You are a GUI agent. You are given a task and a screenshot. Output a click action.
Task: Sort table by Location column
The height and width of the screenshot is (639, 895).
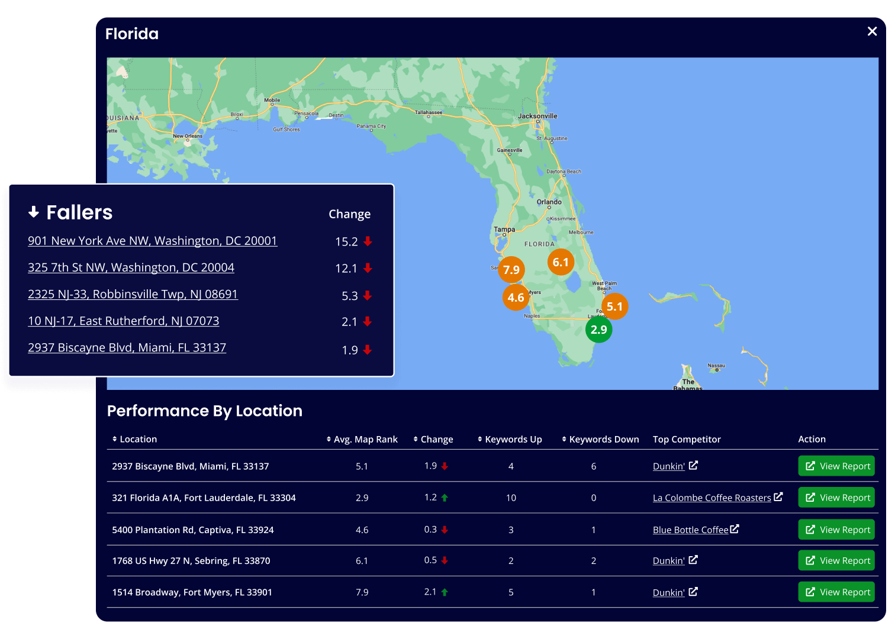pyautogui.click(x=135, y=439)
